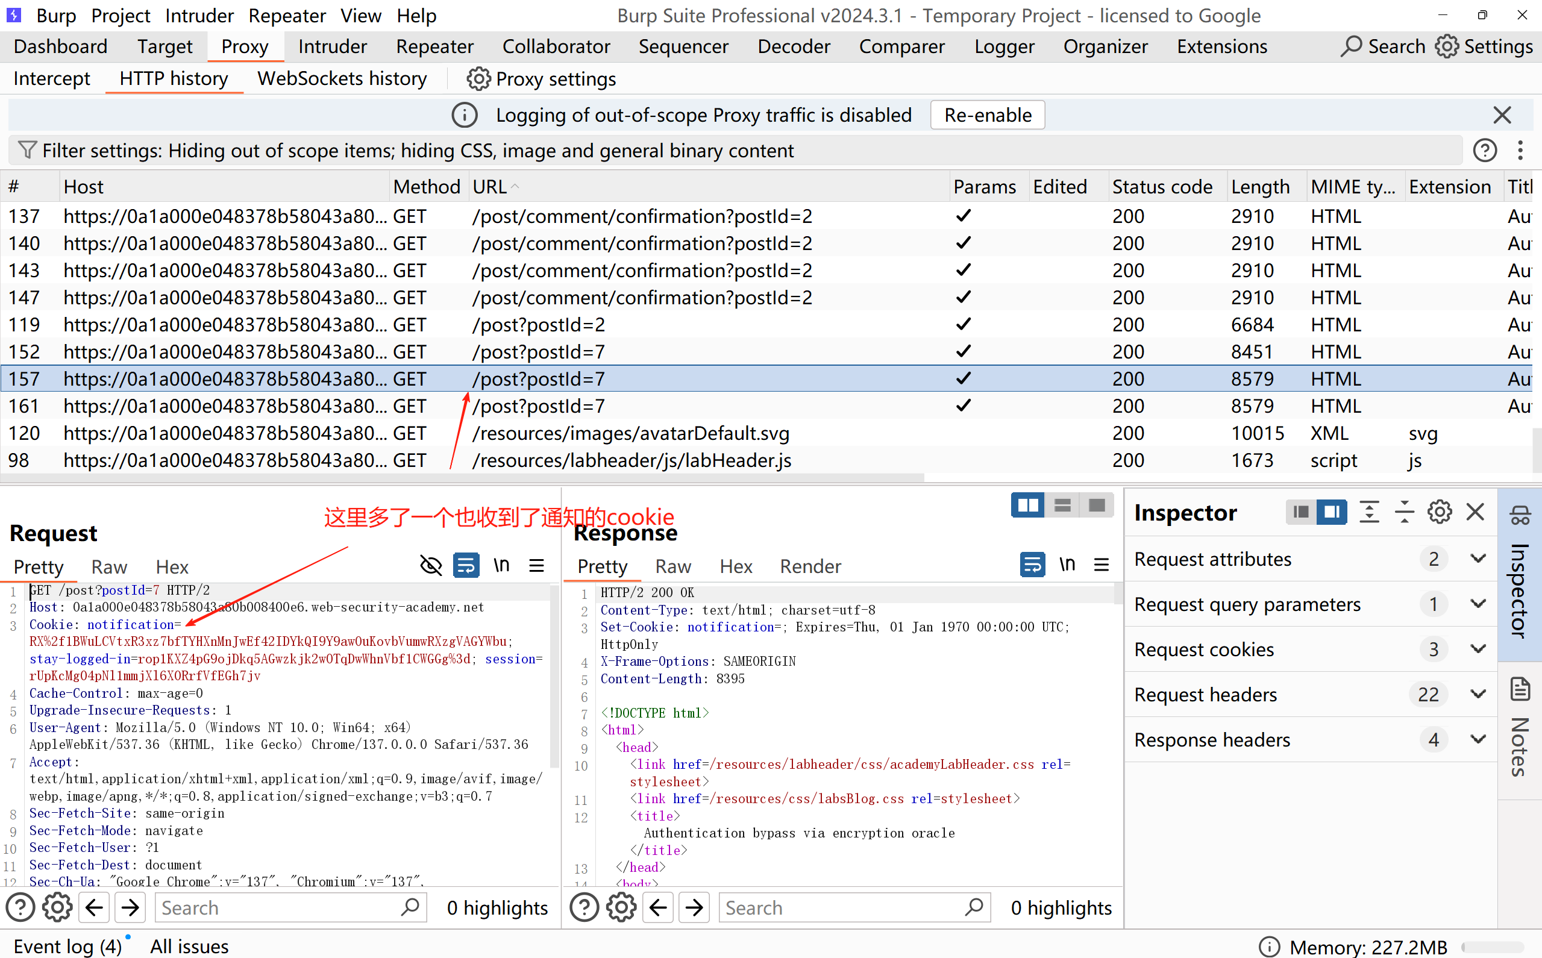Toggle request line-wrap button
The image size is (1542, 958).
(x=466, y=565)
